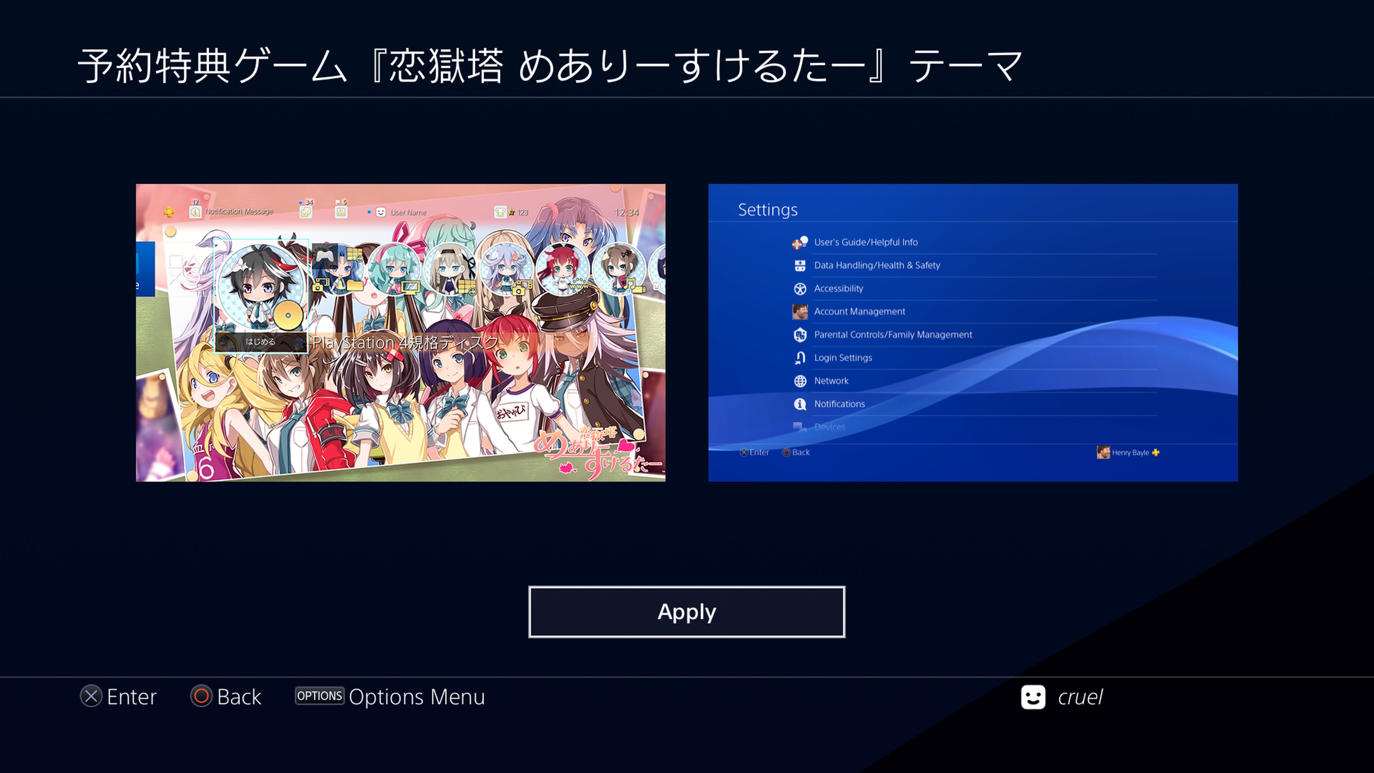Image resolution: width=1374 pixels, height=773 pixels.
Task: Click the cruel username in footer
Action: click(x=1080, y=697)
